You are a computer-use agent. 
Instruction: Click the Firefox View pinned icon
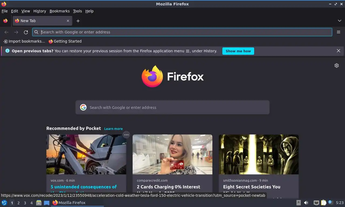click(x=5, y=21)
